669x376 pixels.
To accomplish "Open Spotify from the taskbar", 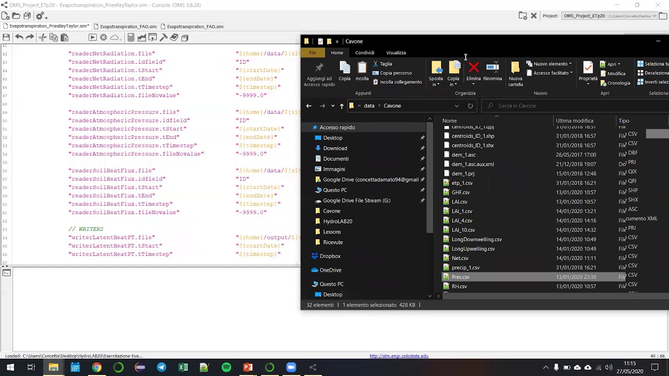I will pos(226,367).
